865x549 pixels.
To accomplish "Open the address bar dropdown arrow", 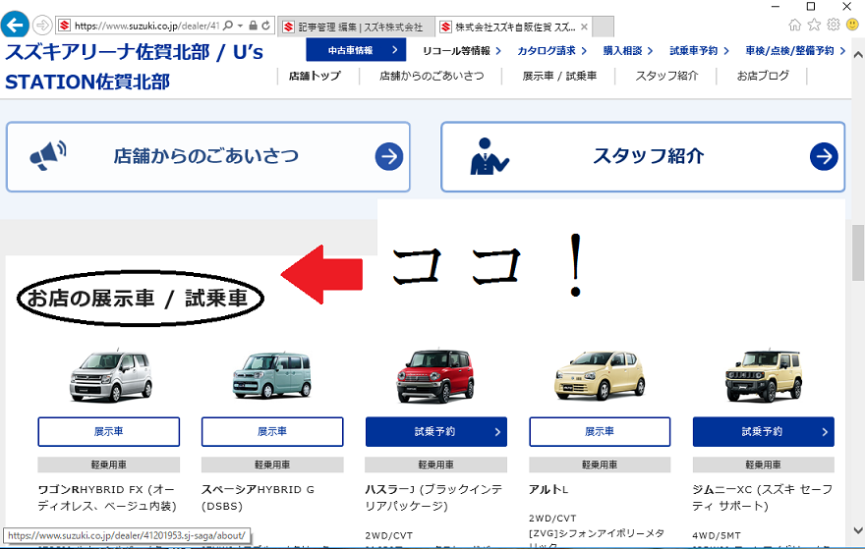I will pos(240,26).
